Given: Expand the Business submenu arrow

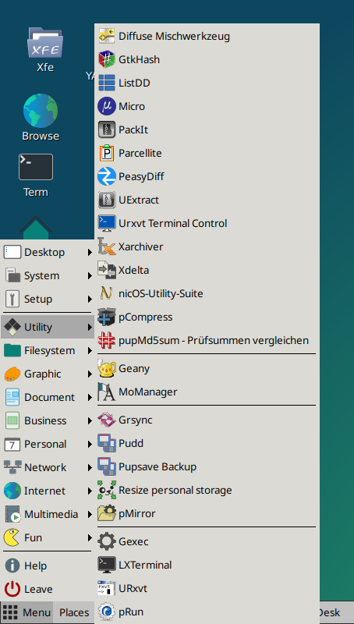Looking at the screenshot, I should coord(90,420).
